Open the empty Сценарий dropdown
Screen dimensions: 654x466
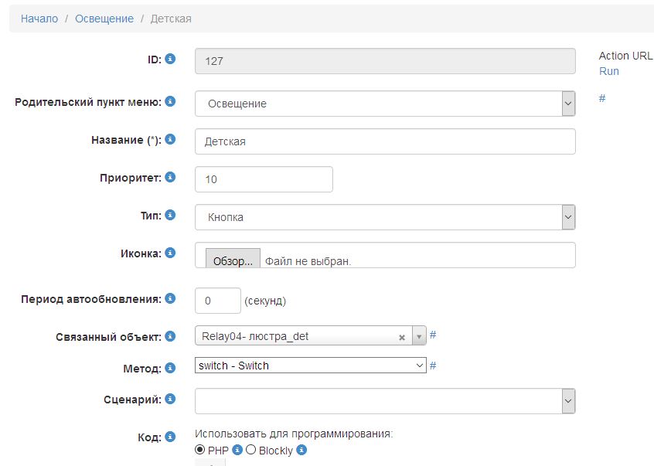385,400
